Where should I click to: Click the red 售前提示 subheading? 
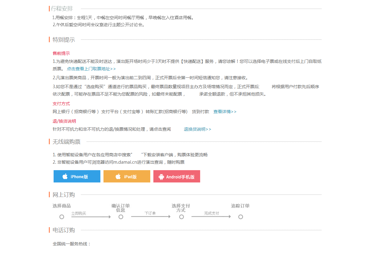coord(61,53)
